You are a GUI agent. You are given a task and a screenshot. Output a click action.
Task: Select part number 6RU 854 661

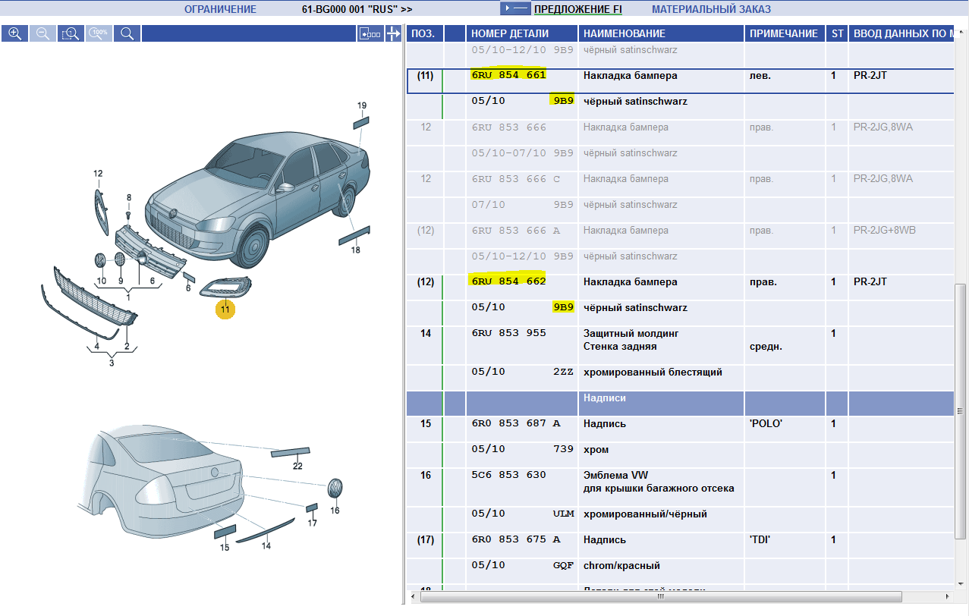click(x=508, y=76)
